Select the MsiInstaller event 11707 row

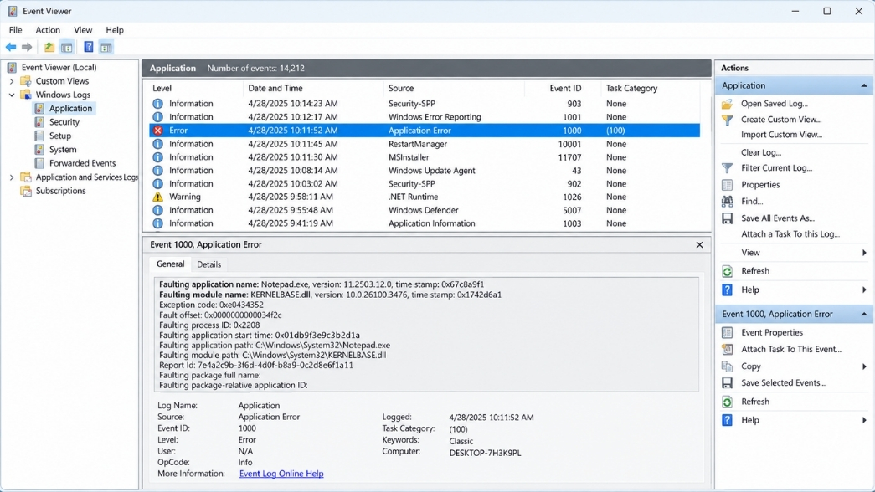pyautogui.click(x=425, y=157)
